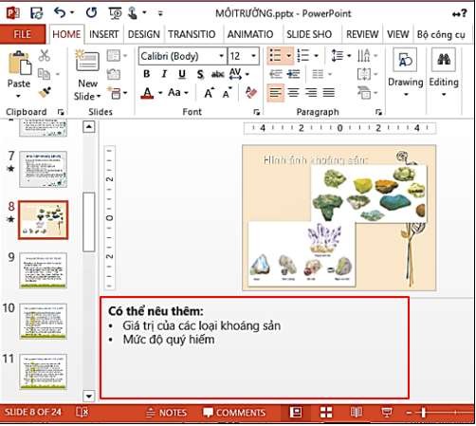
Task: Click the Save icon in quick access toolbar
Action: pyautogui.click(x=36, y=13)
